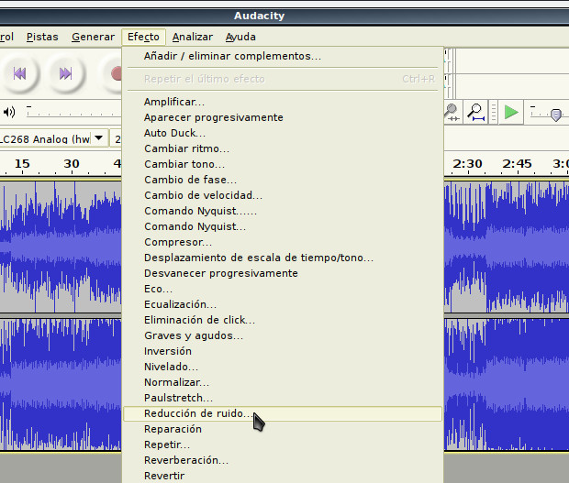This screenshot has height=483, width=569.
Task: Apply the Inversión effect
Action: click(x=283, y=351)
